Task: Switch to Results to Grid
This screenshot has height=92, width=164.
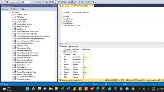Action: click(x=72, y=2)
